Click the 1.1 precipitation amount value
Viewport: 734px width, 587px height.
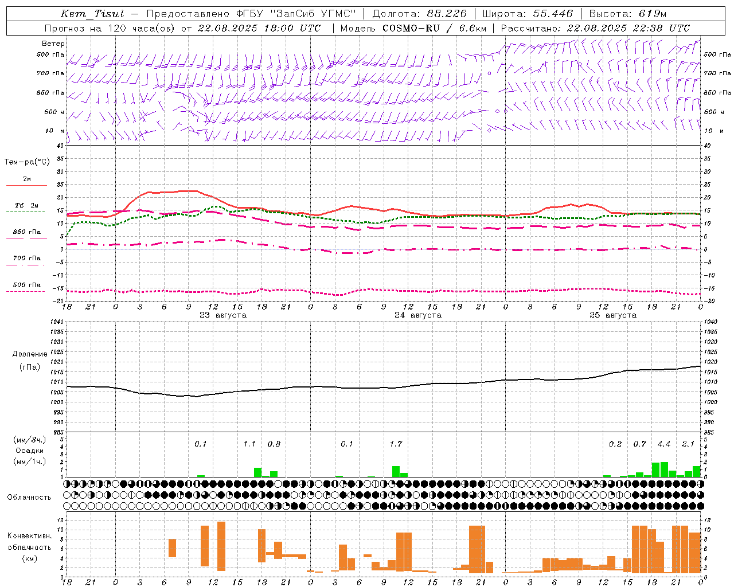click(249, 444)
